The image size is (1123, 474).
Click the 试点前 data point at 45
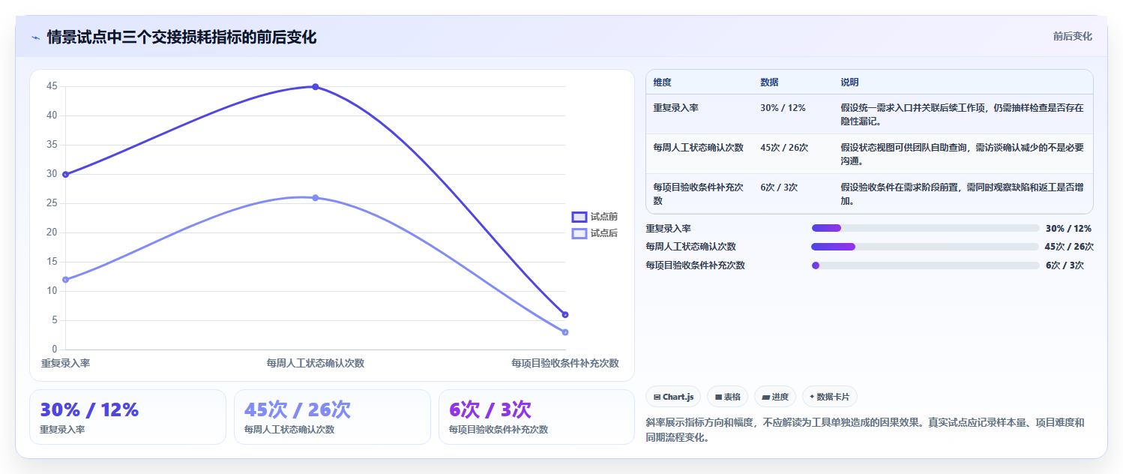[316, 87]
